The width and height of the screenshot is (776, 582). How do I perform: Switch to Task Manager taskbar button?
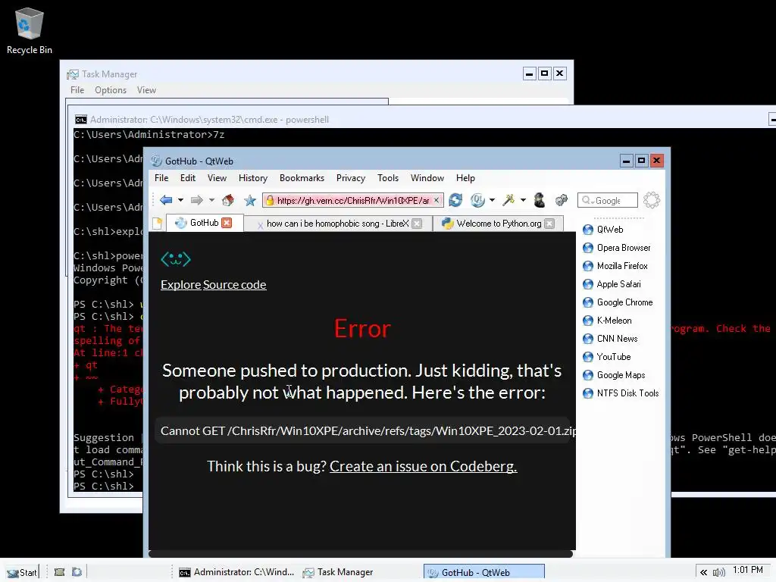(338, 572)
